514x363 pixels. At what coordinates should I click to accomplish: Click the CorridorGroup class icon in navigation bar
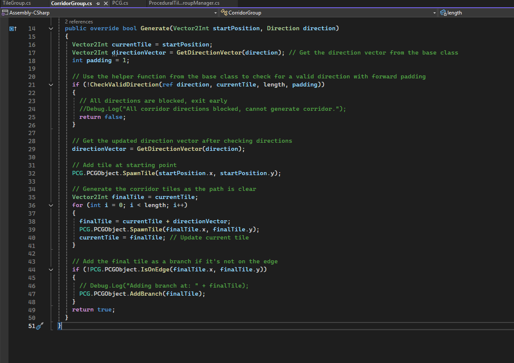click(x=224, y=13)
